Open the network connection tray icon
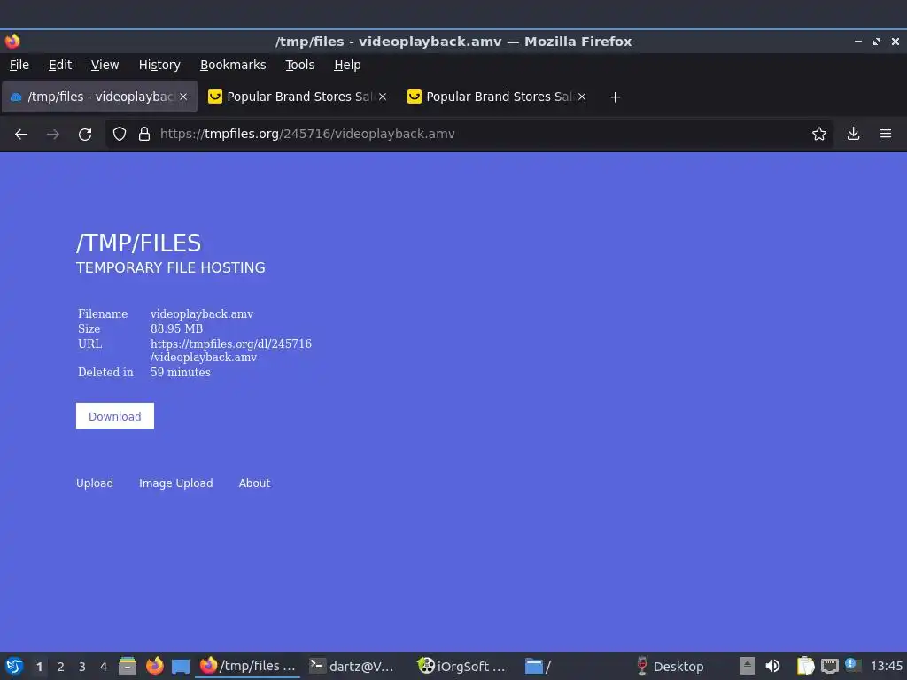Screen dimensions: 907x680 coord(829,666)
